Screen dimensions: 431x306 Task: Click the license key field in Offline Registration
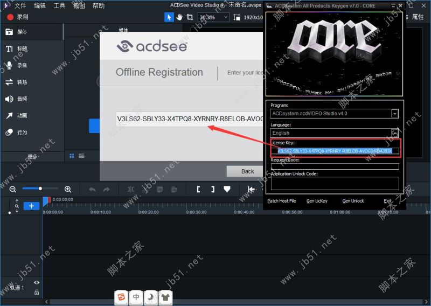[x=190, y=119]
